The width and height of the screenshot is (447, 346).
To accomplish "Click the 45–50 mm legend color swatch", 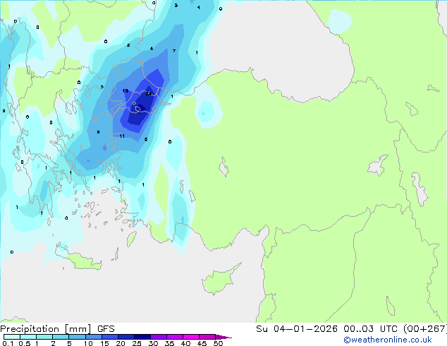I will 207,337.
